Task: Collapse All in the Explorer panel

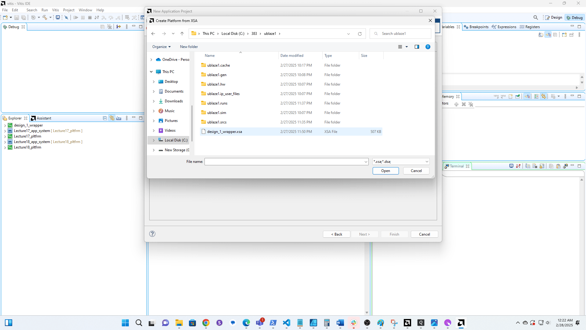Action: [105, 118]
